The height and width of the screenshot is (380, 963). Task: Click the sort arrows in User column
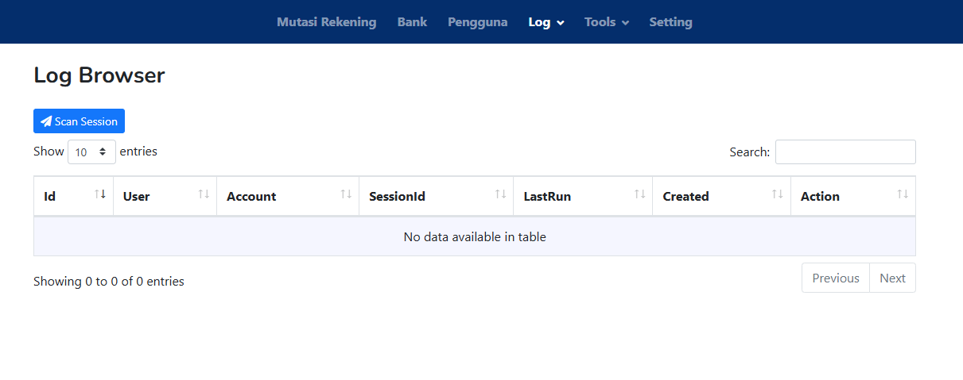tap(204, 194)
